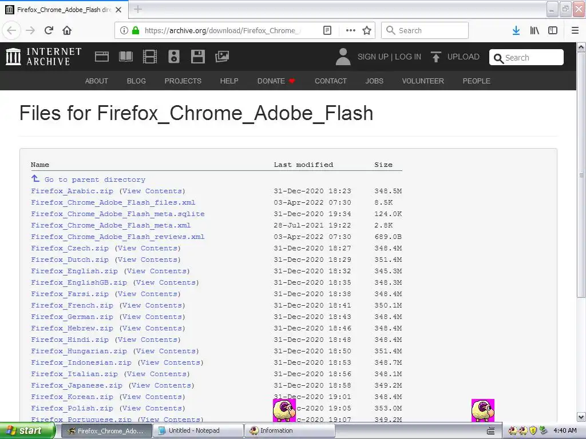Open Firefox downloads arrow
Screen dimensions: 586x439
[x=516, y=31]
